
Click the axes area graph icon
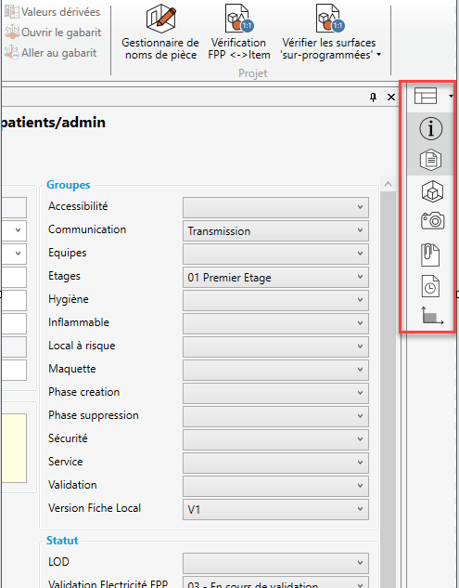click(x=432, y=316)
